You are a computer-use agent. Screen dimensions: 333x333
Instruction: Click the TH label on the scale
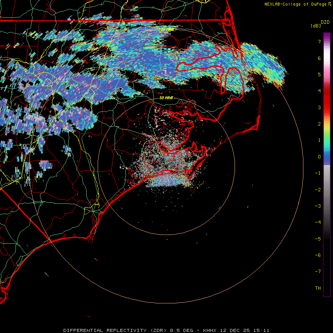pyautogui.click(x=318, y=288)
